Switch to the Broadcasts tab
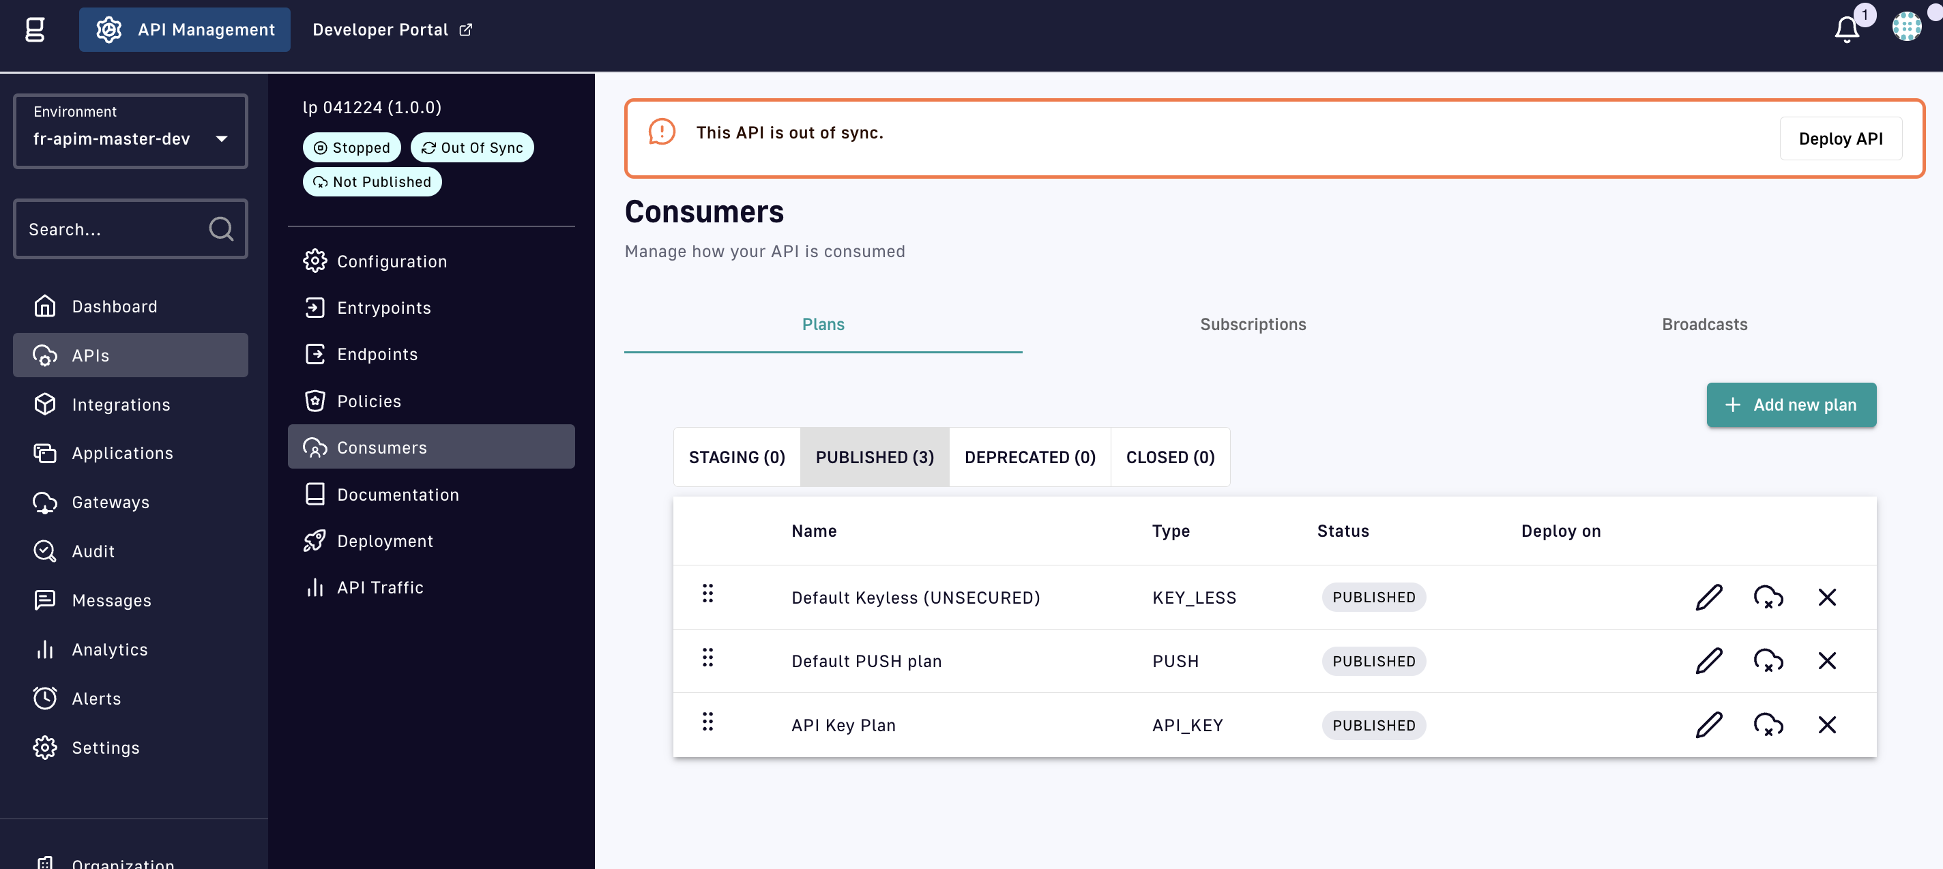This screenshot has width=1943, height=869. coord(1704,325)
